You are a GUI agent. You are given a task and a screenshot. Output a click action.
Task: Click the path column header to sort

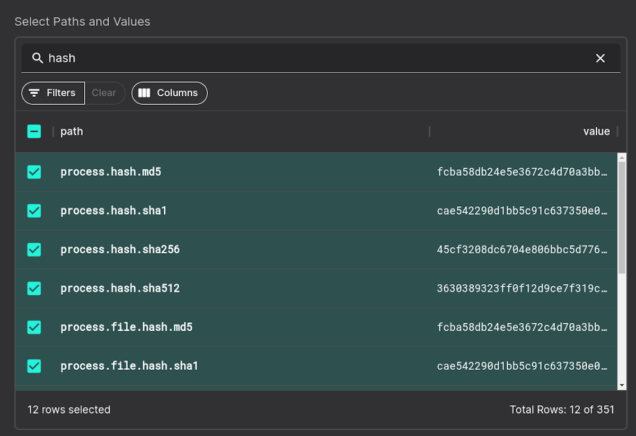(72, 131)
